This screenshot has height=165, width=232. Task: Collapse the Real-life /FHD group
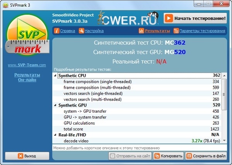click(x=55, y=135)
